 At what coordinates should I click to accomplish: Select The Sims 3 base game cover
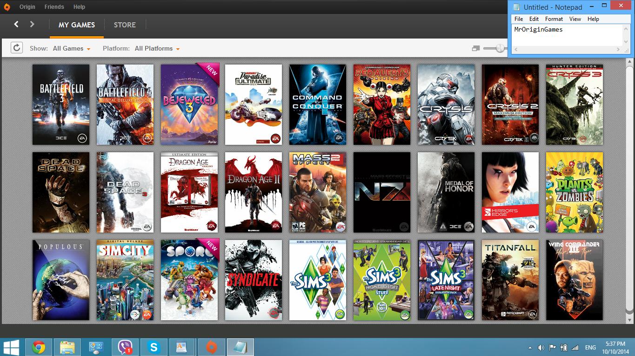click(x=318, y=280)
